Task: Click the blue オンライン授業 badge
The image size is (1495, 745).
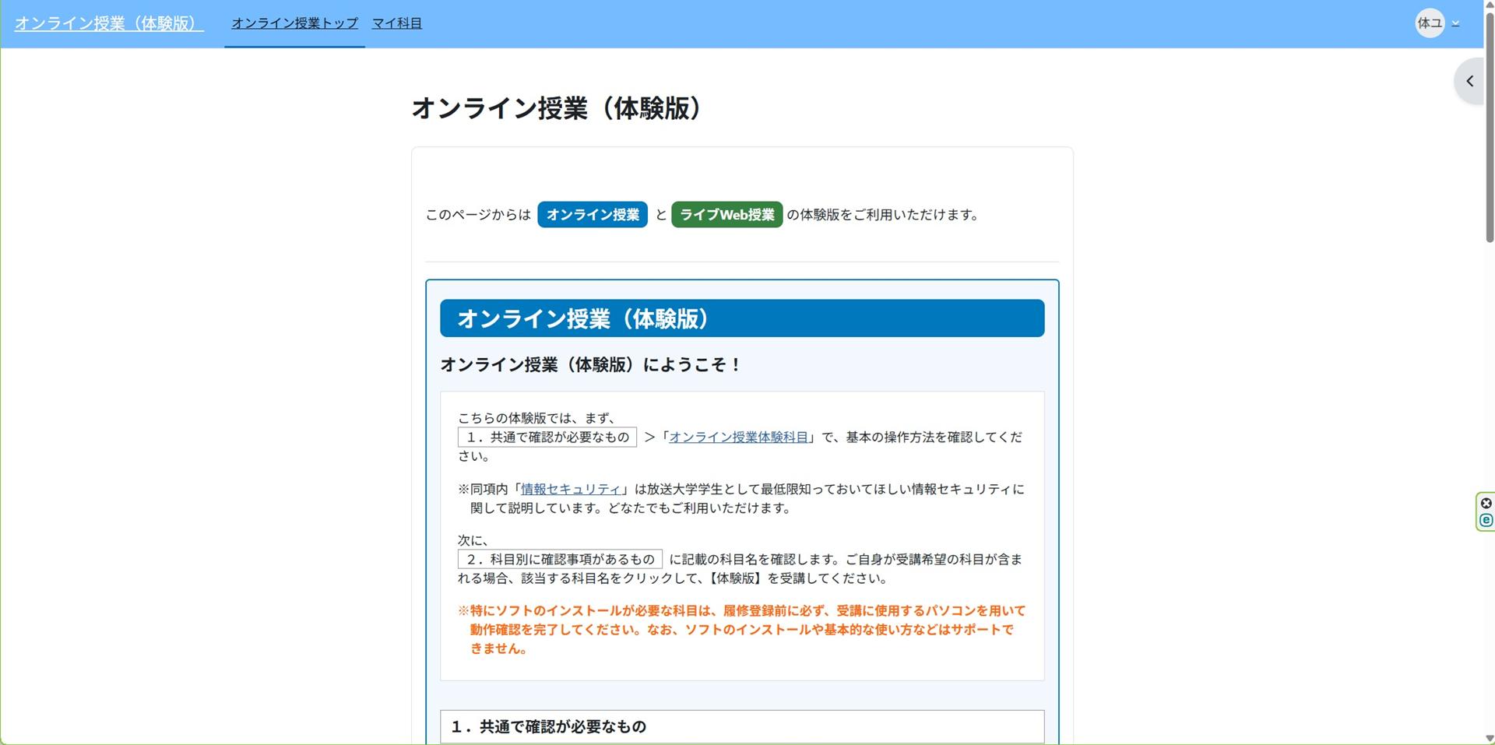Action: [592, 215]
